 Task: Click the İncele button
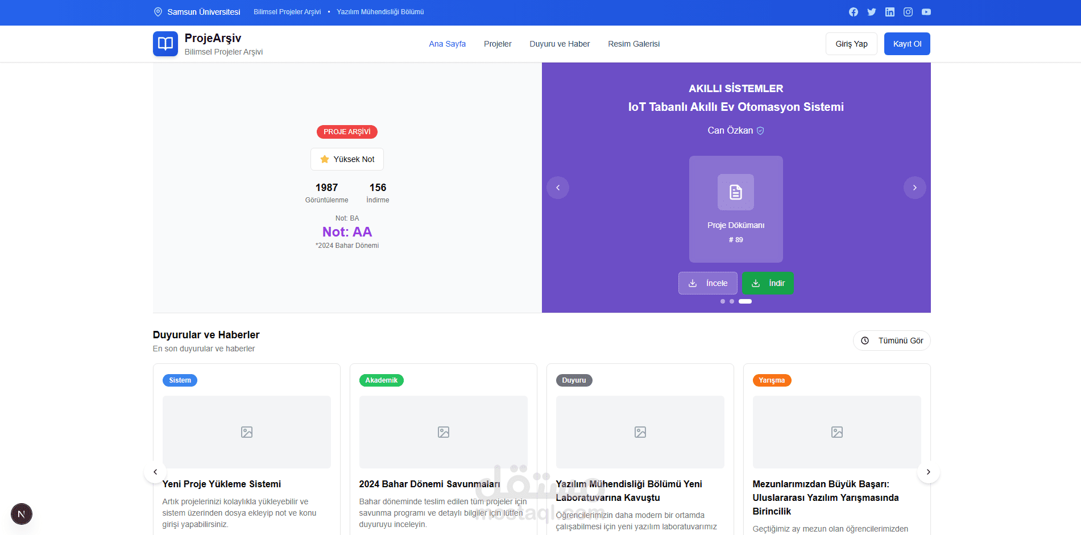(x=708, y=283)
